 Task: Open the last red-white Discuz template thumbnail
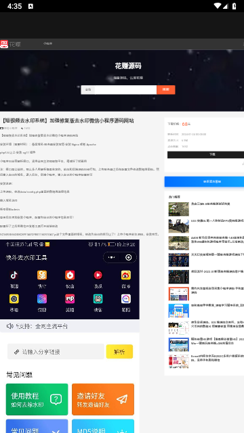click(179, 361)
